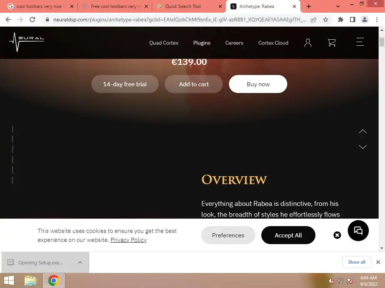Viewport: 385px width, 288px height.
Task: Bookmark this page with star icon
Action: (x=326, y=19)
